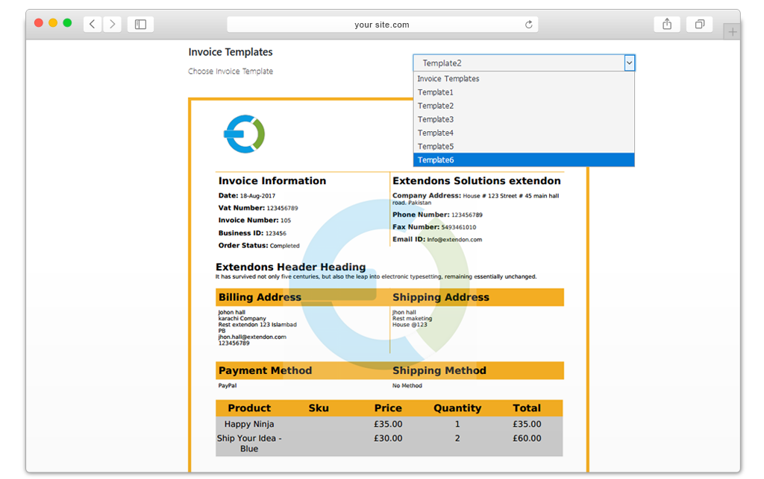Click the Invoice Templates page heading
The width and height of the screenshot is (764, 479).
click(x=231, y=52)
